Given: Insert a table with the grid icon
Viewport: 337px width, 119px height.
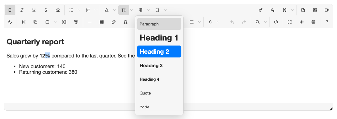Looking at the screenshot, I should click(102, 22).
